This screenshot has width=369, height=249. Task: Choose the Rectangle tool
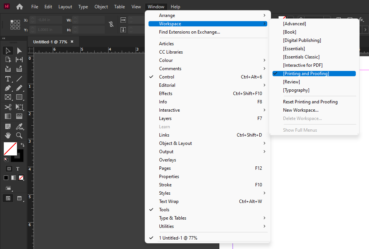pos(19,97)
